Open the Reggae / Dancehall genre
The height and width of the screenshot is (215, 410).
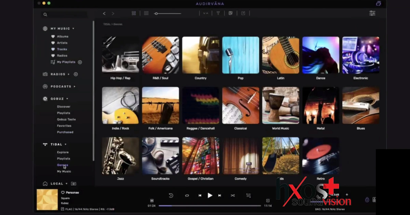coord(201,105)
